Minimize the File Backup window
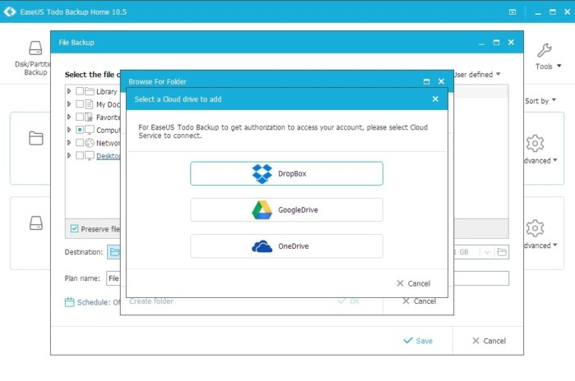This screenshot has height=381, width=575. (481, 44)
